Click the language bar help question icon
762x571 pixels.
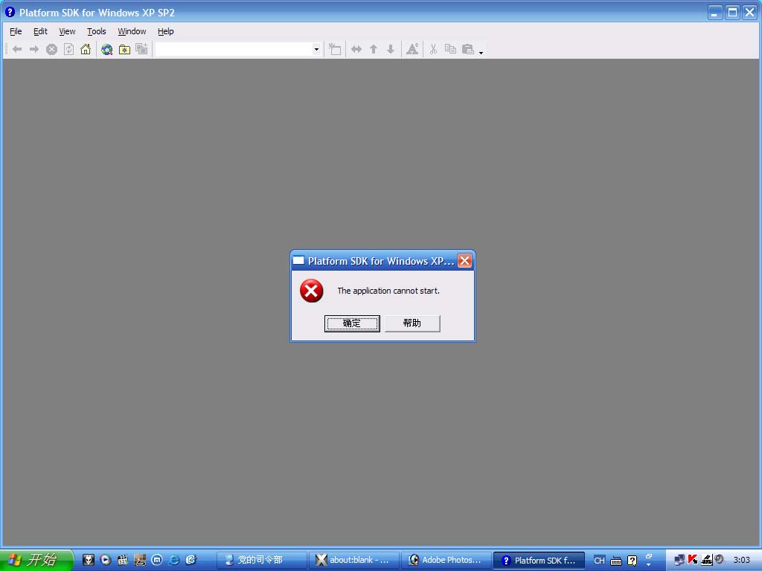click(x=632, y=561)
